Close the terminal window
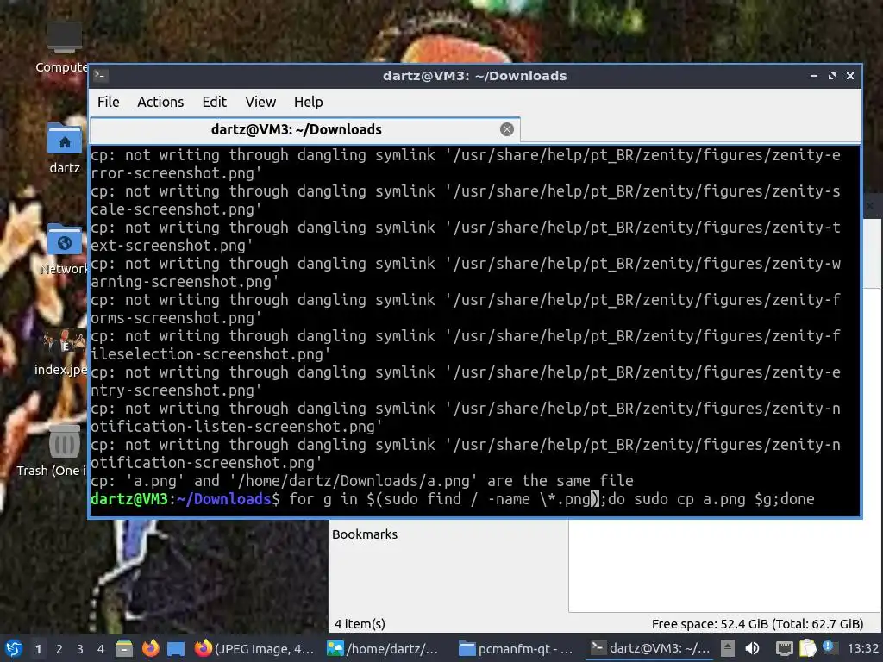Viewport: 883px width, 662px height. click(x=849, y=76)
